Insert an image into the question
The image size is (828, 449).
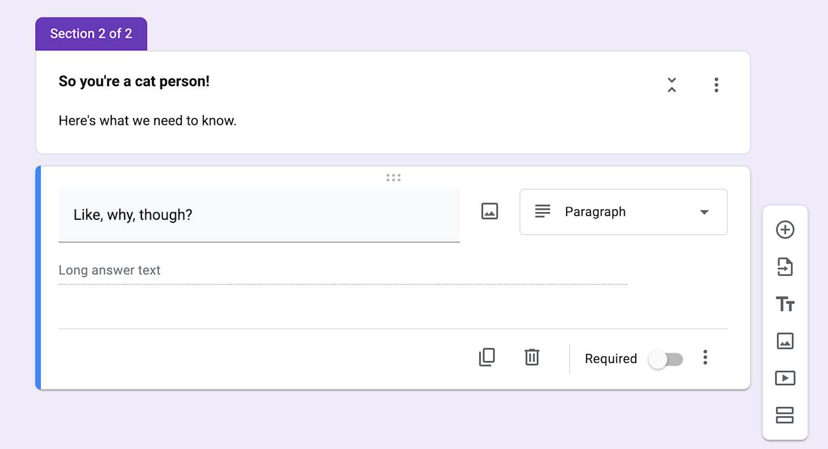(x=490, y=212)
